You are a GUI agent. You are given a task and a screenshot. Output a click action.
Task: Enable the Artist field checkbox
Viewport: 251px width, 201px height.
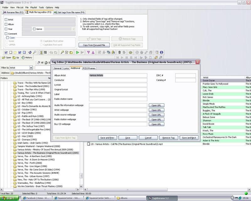pos(6,19)
